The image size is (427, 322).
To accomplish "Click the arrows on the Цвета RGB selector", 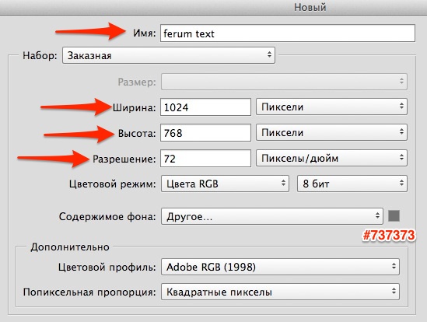I will tap(283, 183).
